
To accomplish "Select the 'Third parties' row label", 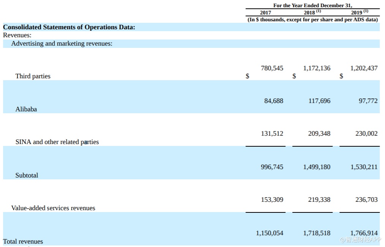I will [33, 76].
